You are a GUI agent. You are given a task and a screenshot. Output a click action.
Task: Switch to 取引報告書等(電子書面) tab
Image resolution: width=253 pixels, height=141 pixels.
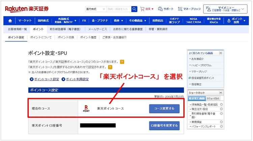point(65,29)
